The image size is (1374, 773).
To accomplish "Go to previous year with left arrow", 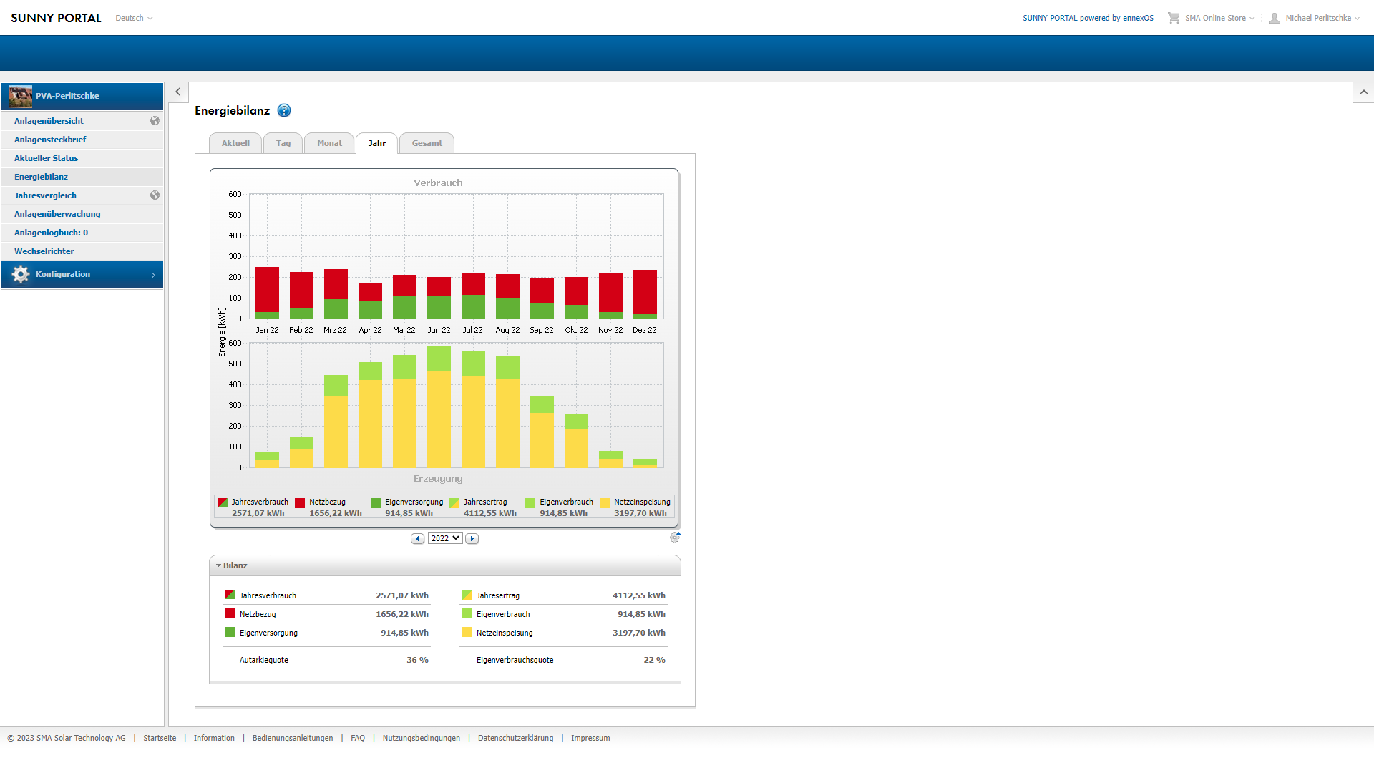I will coord(418,539).
